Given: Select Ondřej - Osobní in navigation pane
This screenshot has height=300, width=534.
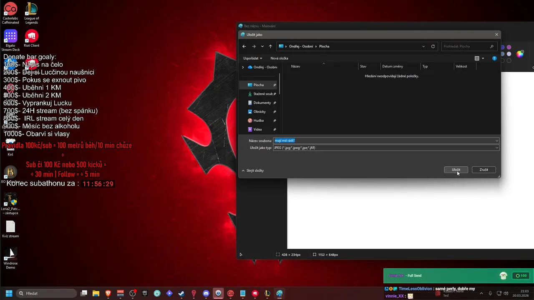Looking at the screenshot, I should point(262,67).
